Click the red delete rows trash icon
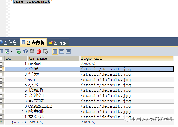The image size is (178, 127). [x=39, y=51]
